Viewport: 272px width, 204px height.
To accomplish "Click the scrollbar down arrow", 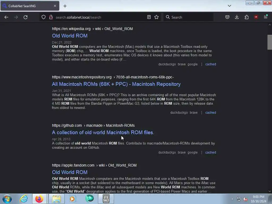I will pos(270,191).
